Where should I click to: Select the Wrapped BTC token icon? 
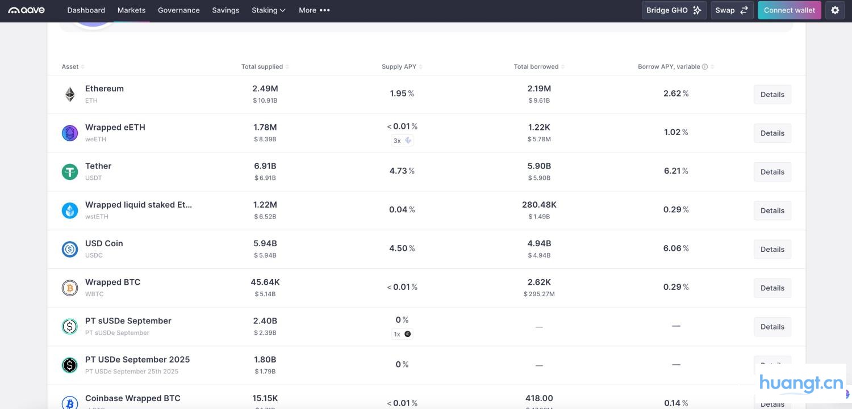coord(69,288)
